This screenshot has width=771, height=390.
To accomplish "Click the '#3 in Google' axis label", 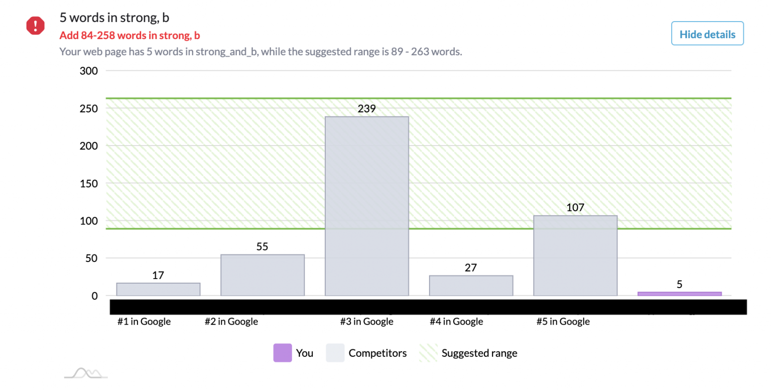I will click(x=366, y=322).
